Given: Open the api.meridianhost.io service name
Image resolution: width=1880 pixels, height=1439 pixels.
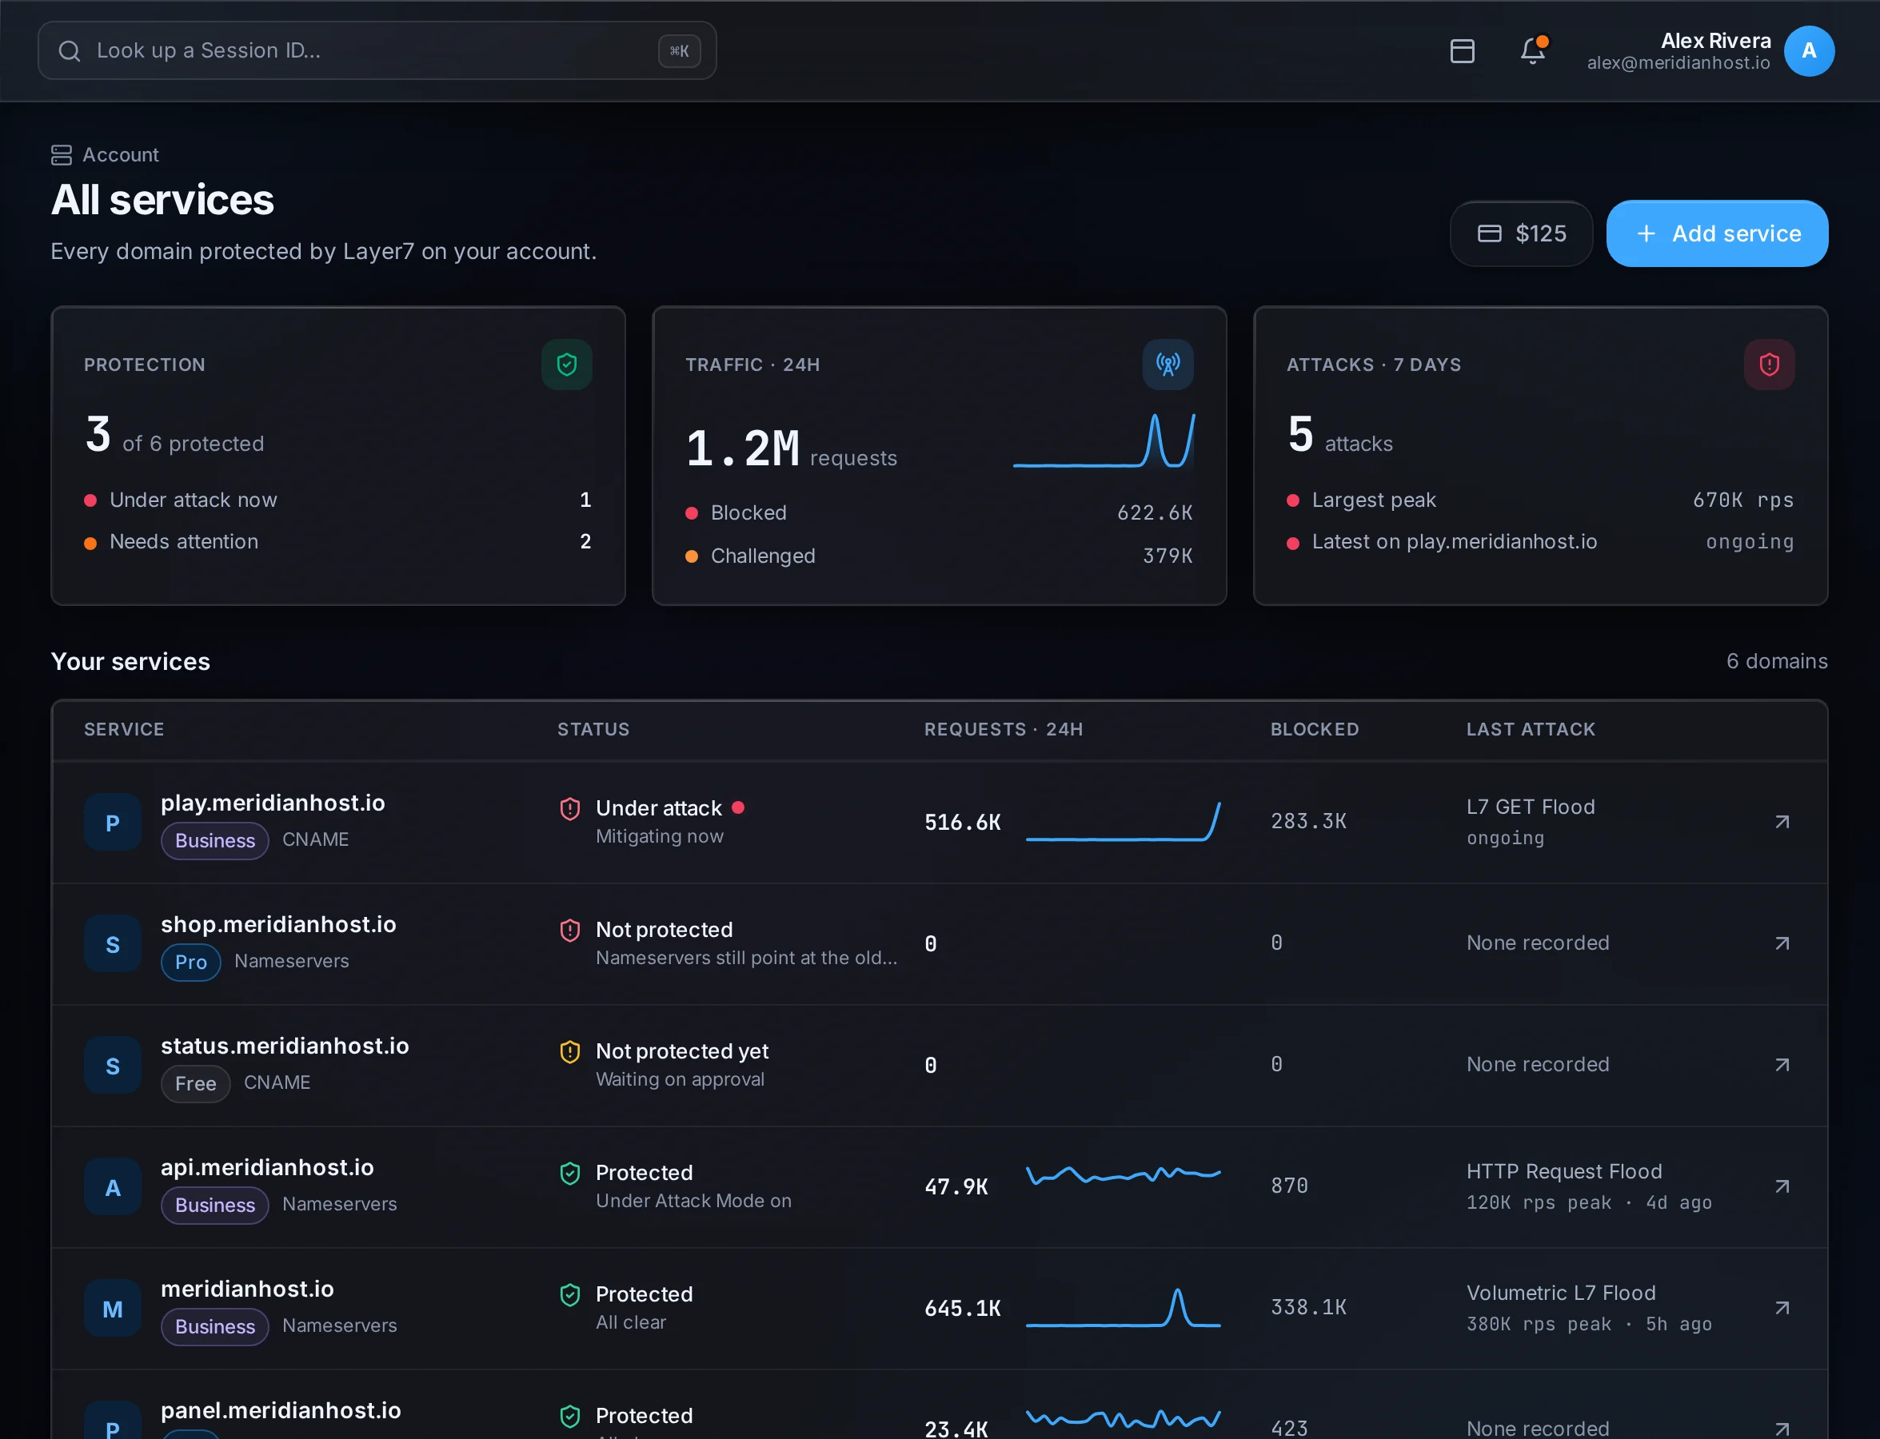Looking at the screenshot, I should click(x=267, y=1167).
